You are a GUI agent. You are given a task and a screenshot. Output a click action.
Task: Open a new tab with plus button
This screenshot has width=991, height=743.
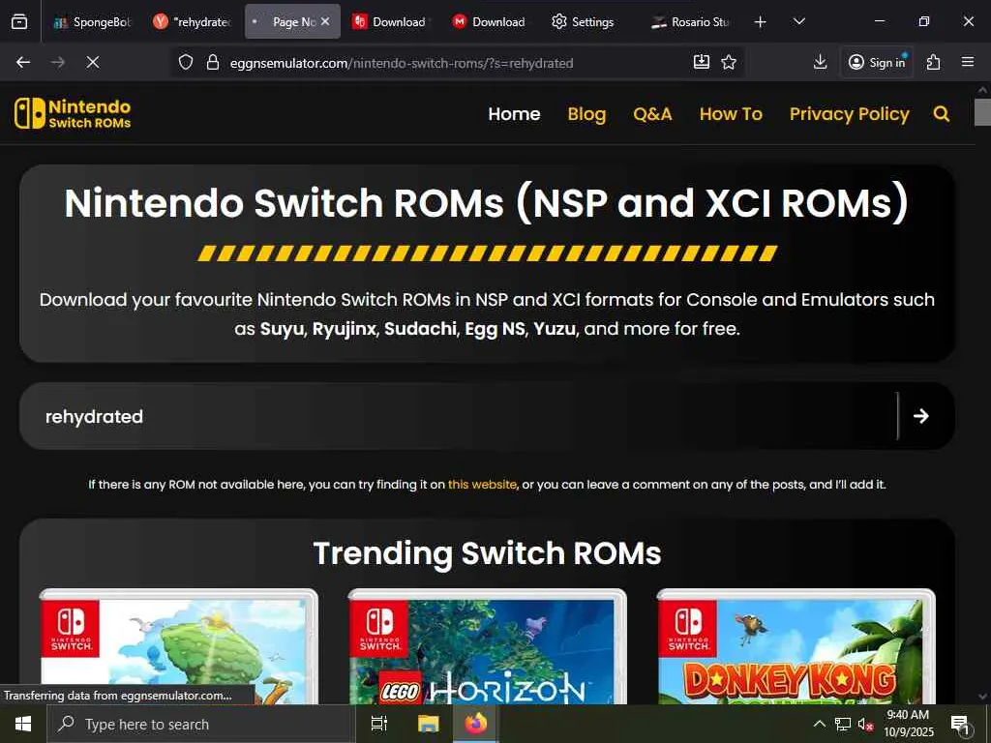(x=761, y=22)
